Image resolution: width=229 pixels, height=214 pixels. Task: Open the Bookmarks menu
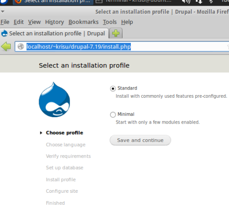[83, 22]
